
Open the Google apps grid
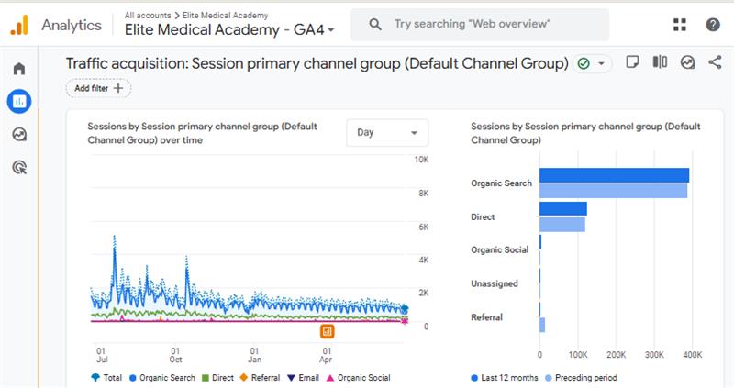680,25
